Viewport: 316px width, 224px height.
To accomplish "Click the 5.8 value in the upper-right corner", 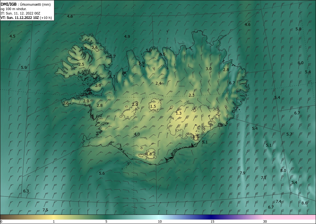I will 298,29.
